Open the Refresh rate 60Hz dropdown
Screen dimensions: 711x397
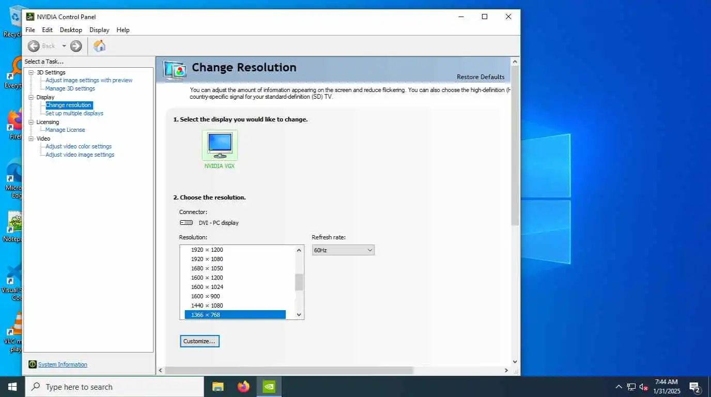coord(343,250)
